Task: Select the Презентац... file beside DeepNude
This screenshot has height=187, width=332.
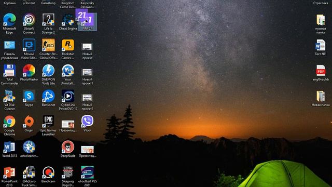Action: [x=87, y=151]
